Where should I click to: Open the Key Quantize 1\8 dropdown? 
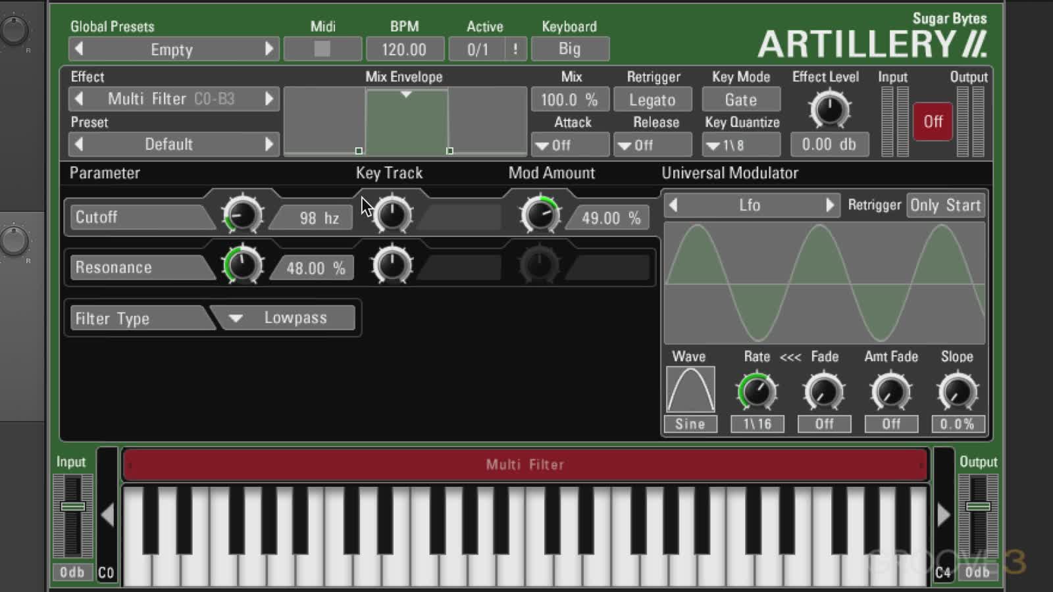[x=741, y=145]
